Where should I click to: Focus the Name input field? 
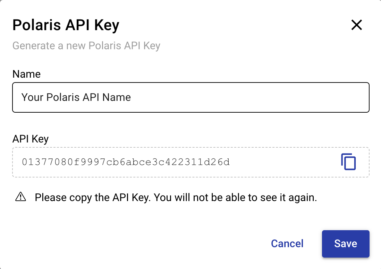click(191, 97)
